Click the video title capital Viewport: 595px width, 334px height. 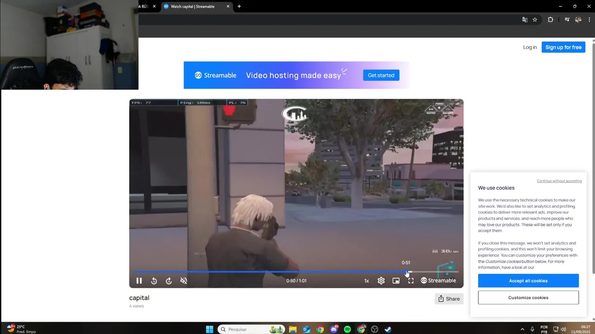[x=139, y=298]
